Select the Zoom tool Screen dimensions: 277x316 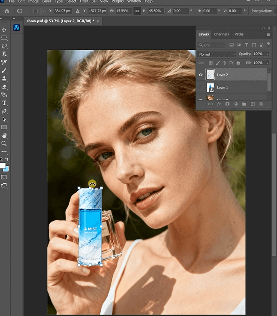[4, 143]
